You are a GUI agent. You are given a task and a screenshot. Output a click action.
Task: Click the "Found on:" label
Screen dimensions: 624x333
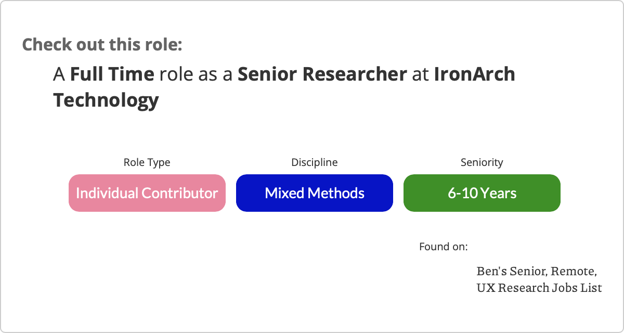coord(444,247)
